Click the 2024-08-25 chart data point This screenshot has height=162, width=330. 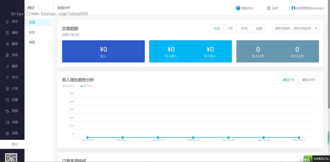point(263,137)
